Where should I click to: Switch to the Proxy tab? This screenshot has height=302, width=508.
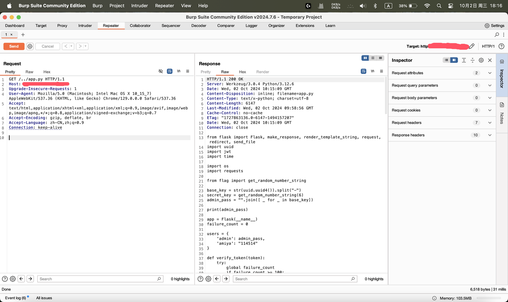click(x=62, y=25)
